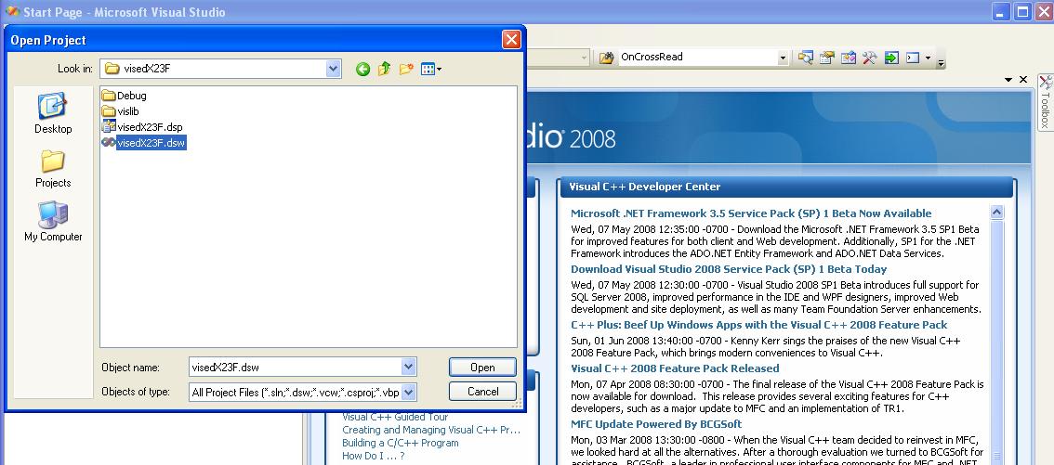1054x465 pixels.
Task: Expand the Objects of type dropdown
Action: [x=409, y=392]
